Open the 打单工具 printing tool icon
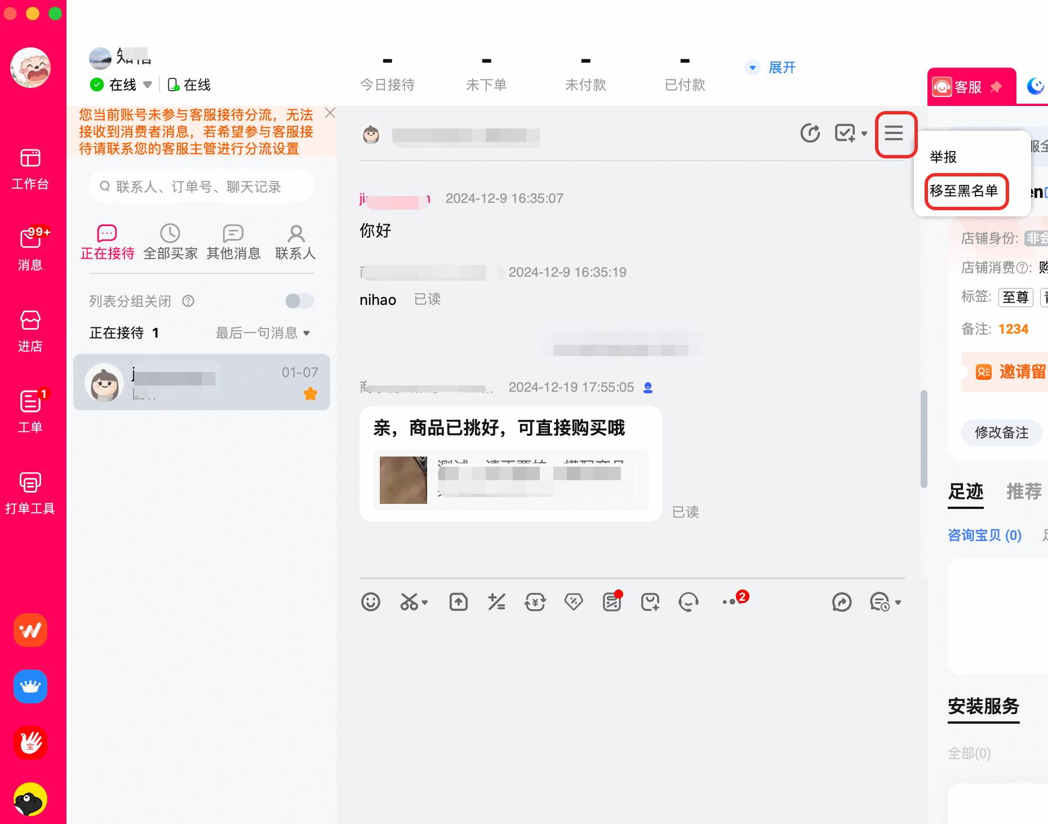This screenshot has width=1048, height=824. tap(30, 493)
